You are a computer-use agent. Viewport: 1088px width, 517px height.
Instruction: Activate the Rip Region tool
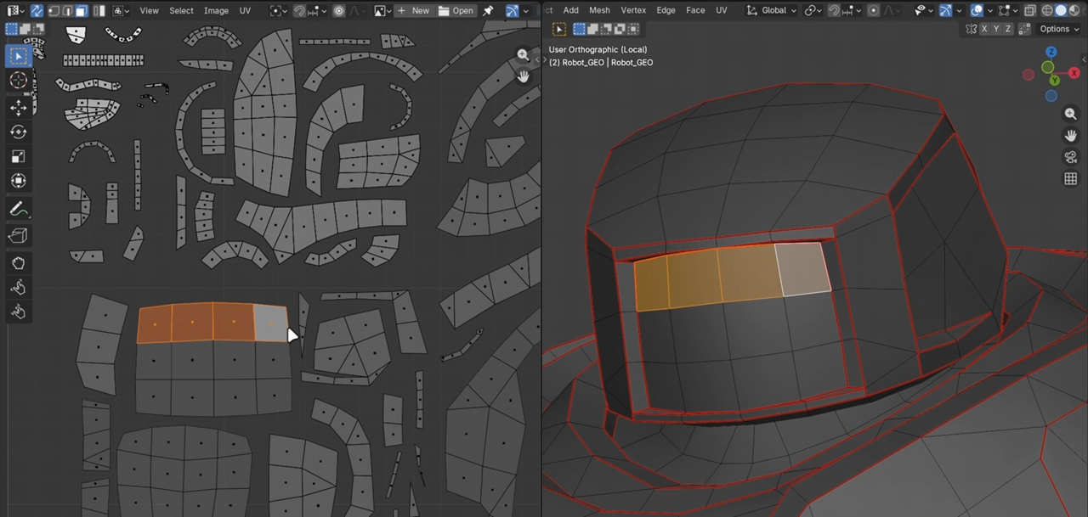[18, 235]
